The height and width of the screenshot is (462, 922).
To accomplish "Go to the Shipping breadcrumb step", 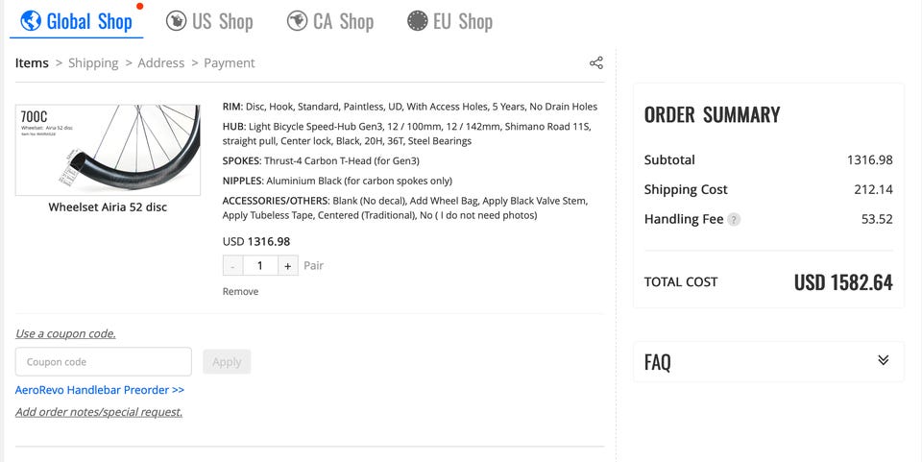I will (x=93, y=63).
